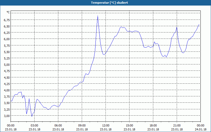Click the 5,00 y-axis value

pos(6,65)
